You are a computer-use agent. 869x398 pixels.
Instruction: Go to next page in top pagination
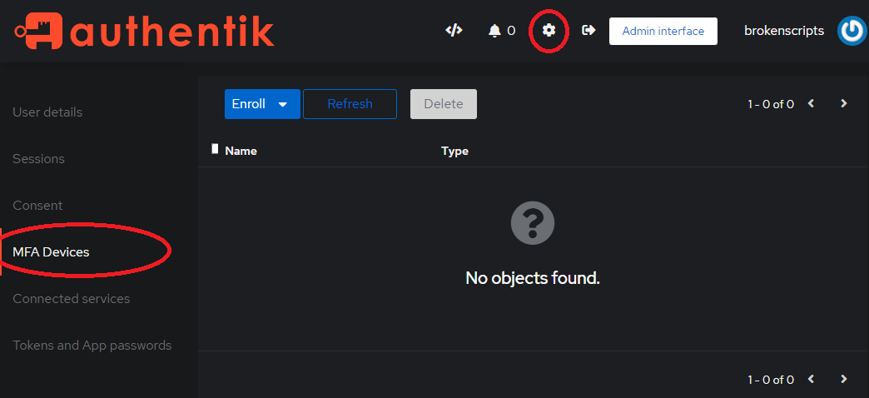point(843,103)
